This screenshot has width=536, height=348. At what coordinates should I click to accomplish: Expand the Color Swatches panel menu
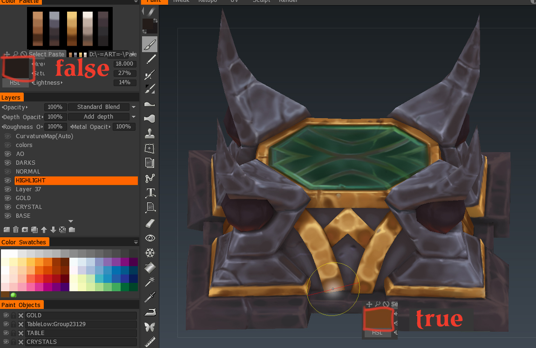click(136, 242)
